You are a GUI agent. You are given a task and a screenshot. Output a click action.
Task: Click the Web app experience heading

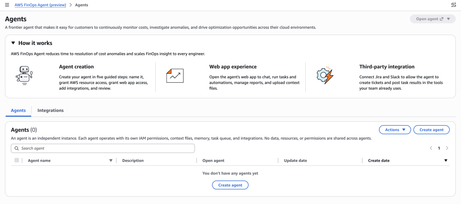(x=233, y=67)
